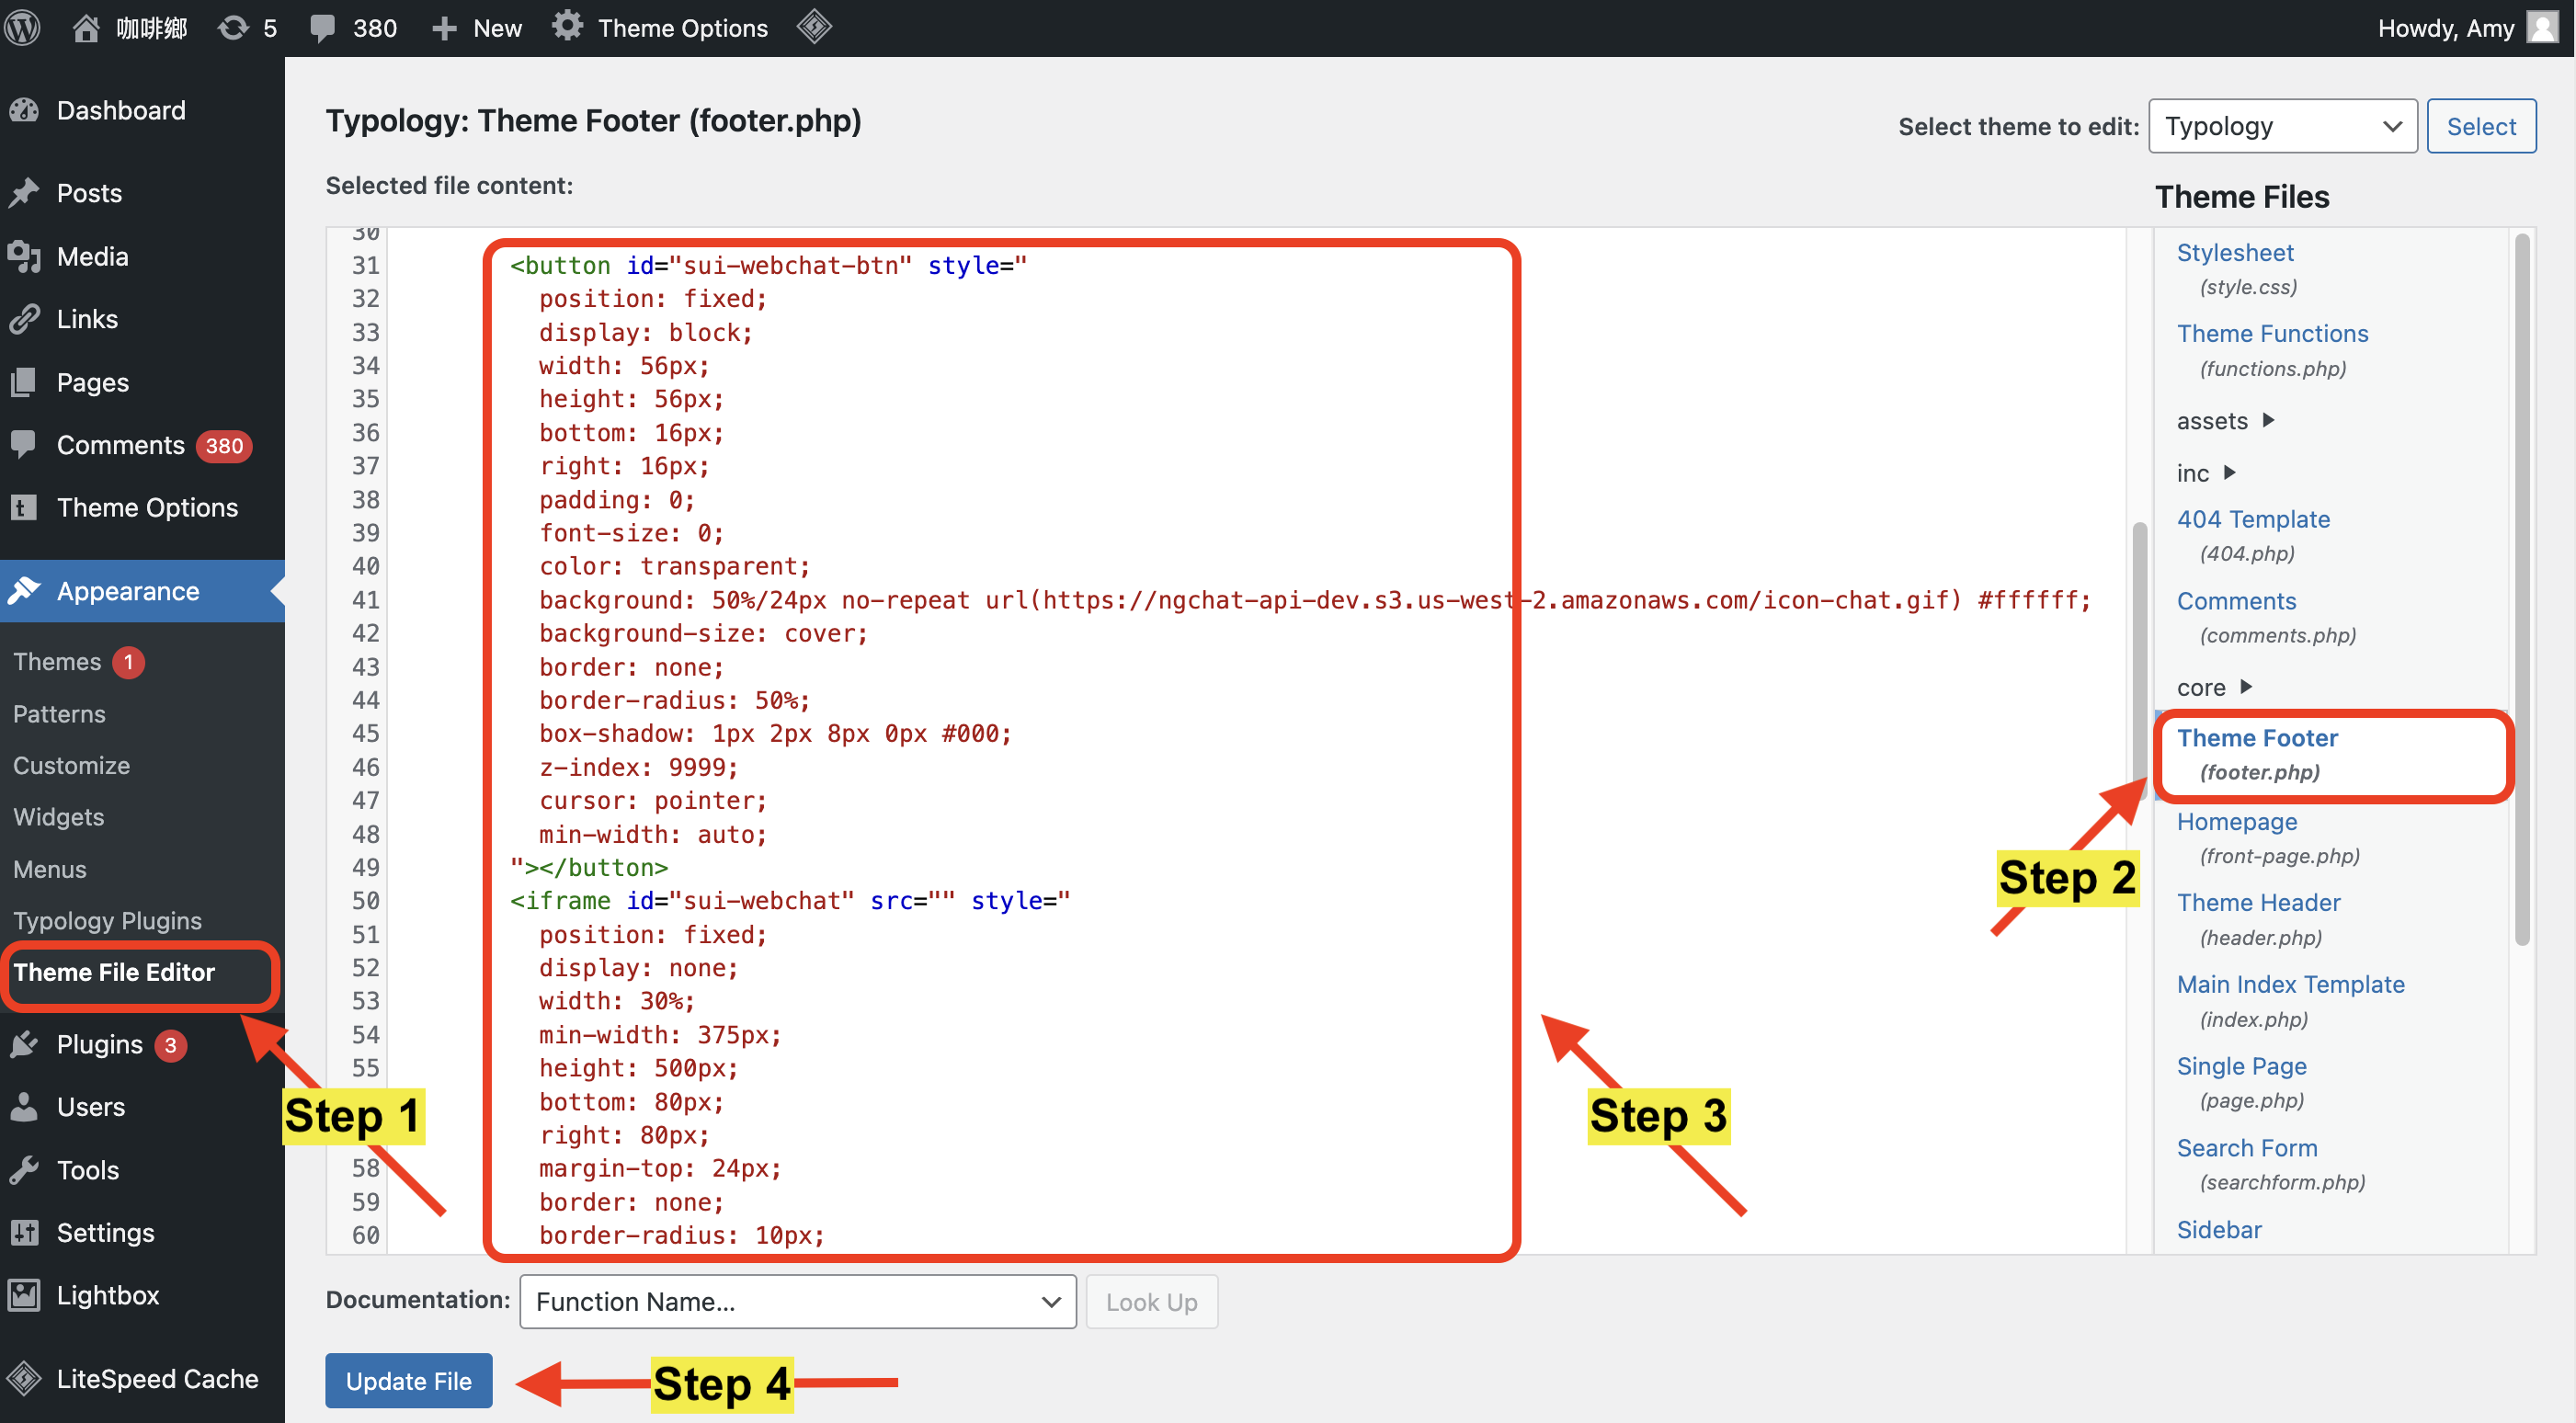The width and height of the screenshot is (2576, 1423).
Task: Click the Theme File Editor icon
Action: click(114, 973)
